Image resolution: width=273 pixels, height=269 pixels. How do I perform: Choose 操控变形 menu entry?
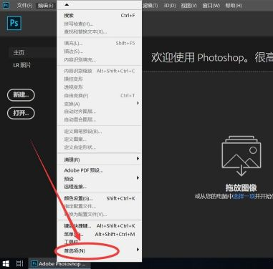99,79
